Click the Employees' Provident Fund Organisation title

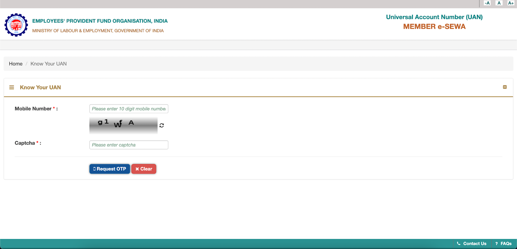[x=100, y=21]
